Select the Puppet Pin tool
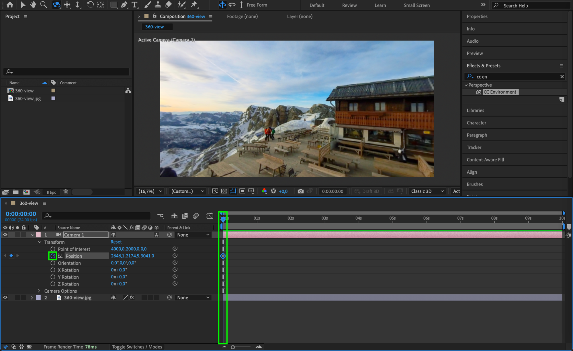Screen dimensions: 573x351 pyautogui.click(x=194, y=5)
